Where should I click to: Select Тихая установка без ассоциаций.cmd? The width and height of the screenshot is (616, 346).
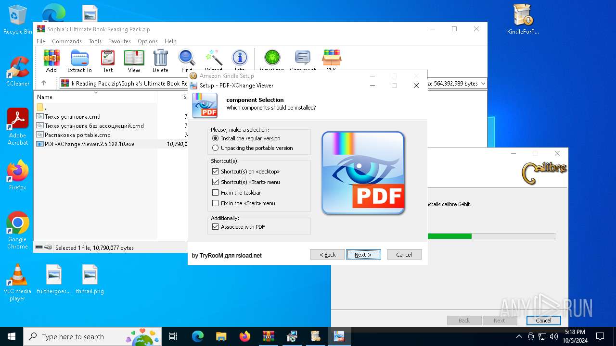[111, 125]
